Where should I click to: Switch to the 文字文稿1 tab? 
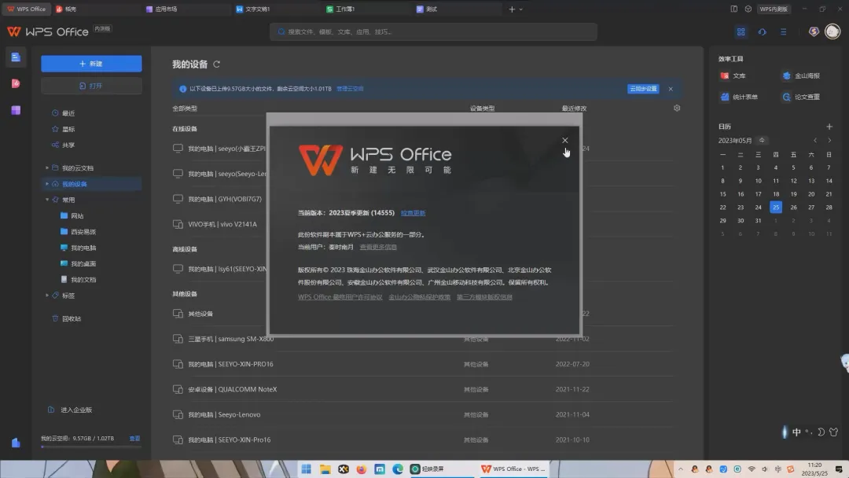(x=276, y=9)
